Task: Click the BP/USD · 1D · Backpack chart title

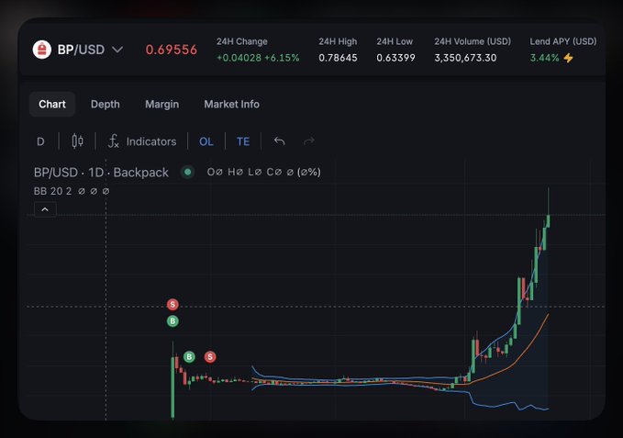Action: tap(101, 172)
